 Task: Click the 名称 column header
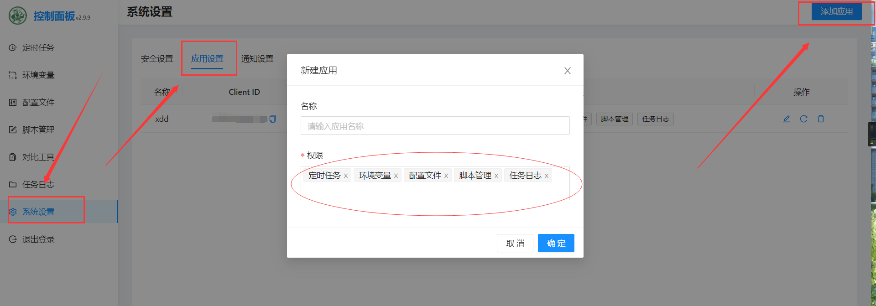click(x=162, y=92)
